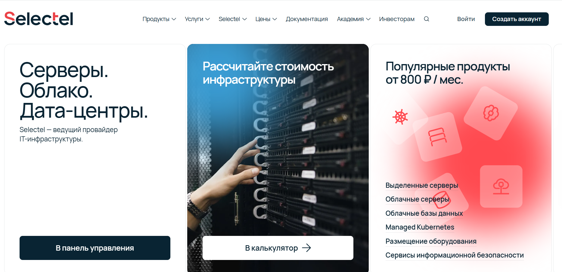
Task: Open the Академия menu
Action: point(354,19)
